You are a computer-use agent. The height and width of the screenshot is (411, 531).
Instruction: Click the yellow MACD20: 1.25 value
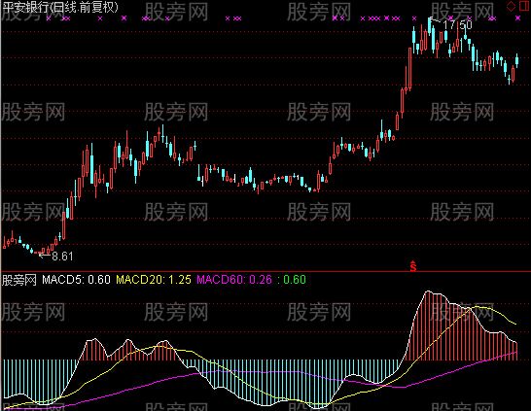click(x=154, y=280)
